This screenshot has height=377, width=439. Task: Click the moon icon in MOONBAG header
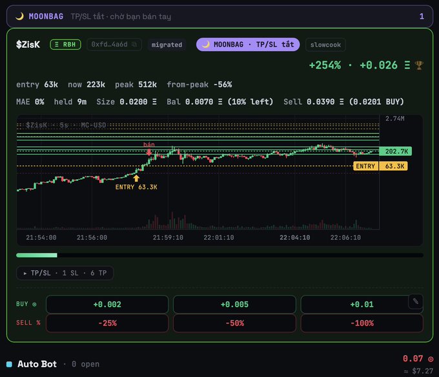coord(19,17)
